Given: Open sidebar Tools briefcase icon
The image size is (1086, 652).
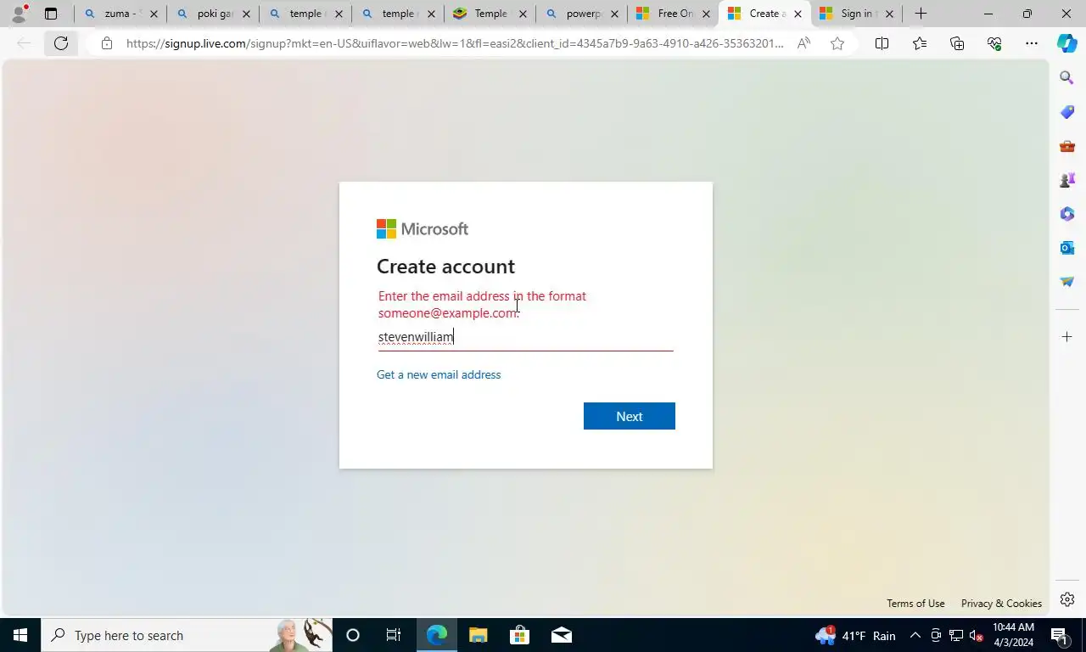Looking at the screenshot, I should click(x=1067, y=146).
